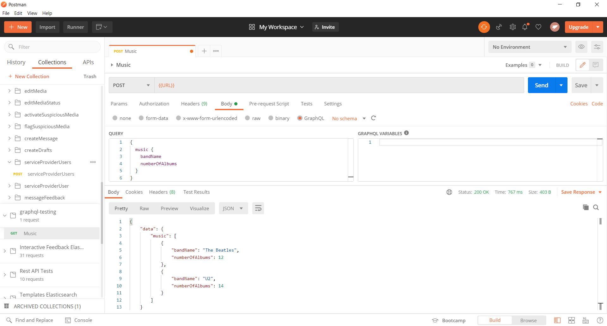Viewport: 607px width, 326px height.
Task: Open the comments icon next to pencil
Action: pyautogui.click(x=596, y=65)
